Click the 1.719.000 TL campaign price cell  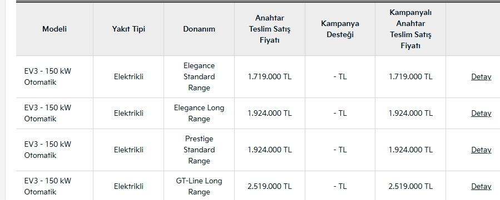[x=410, y=77]
